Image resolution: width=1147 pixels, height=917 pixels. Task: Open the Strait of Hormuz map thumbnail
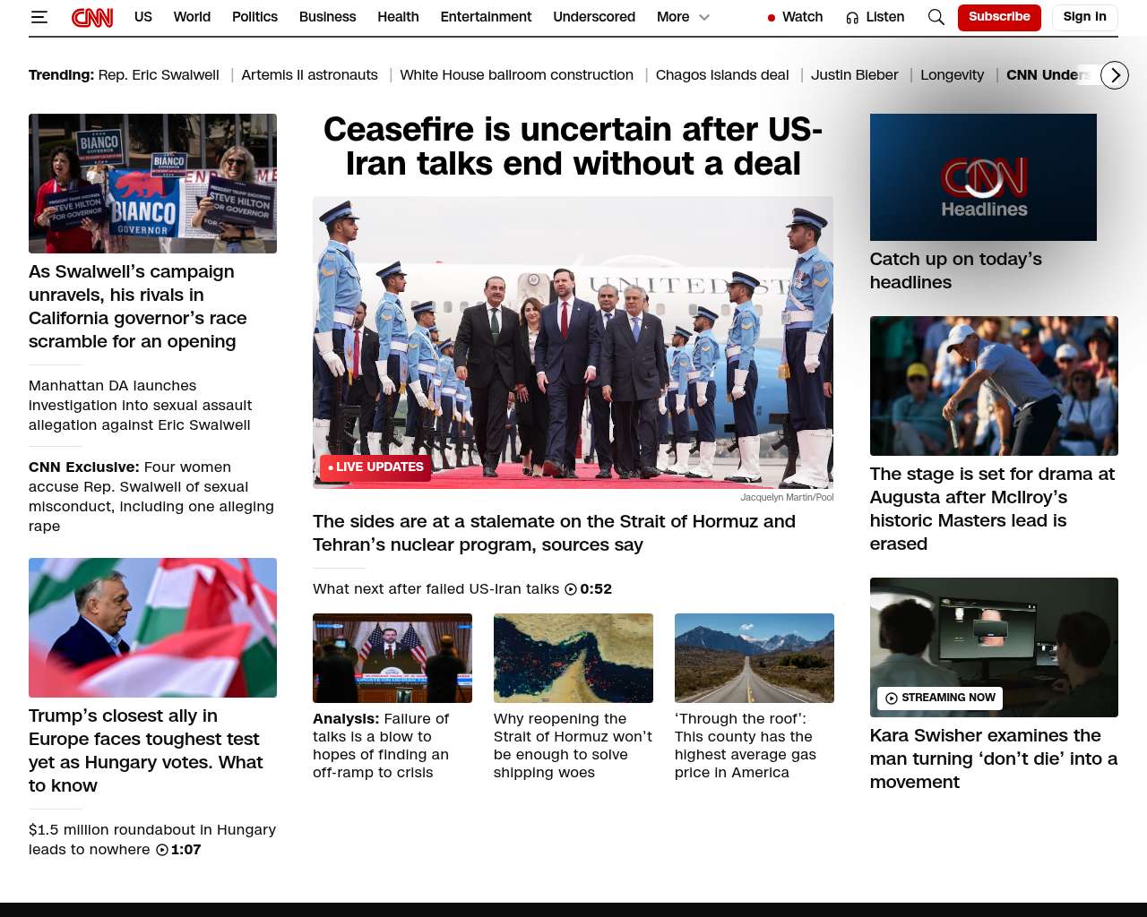tap(573, 658)
